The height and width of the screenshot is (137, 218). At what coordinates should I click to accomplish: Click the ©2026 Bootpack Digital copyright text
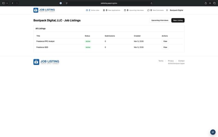176,64
